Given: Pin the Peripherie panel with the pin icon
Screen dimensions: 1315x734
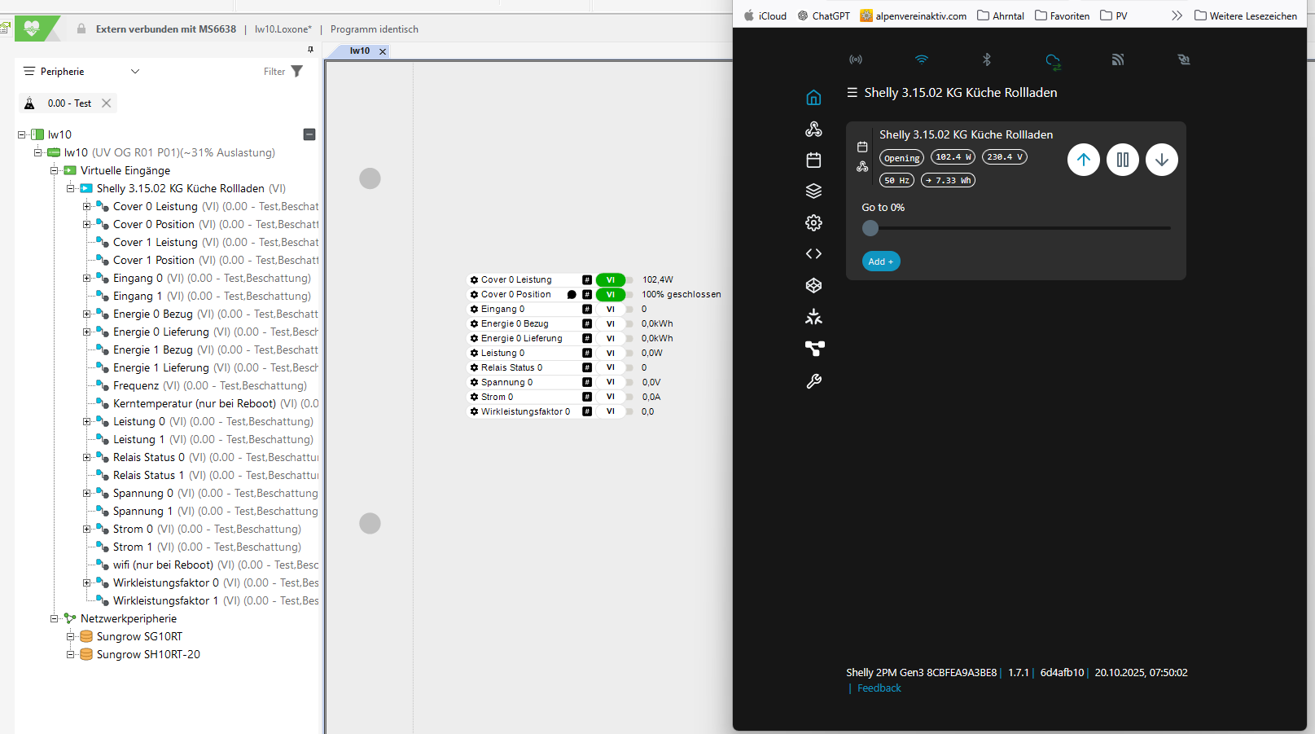Looking at the screenshot, I should pyautogui.click(x=310, y=50).
